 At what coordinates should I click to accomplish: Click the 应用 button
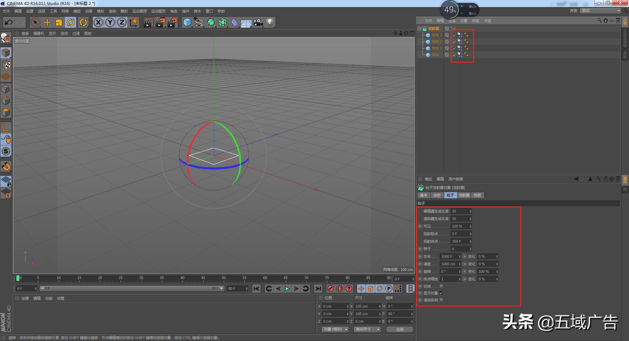[400, 330]
